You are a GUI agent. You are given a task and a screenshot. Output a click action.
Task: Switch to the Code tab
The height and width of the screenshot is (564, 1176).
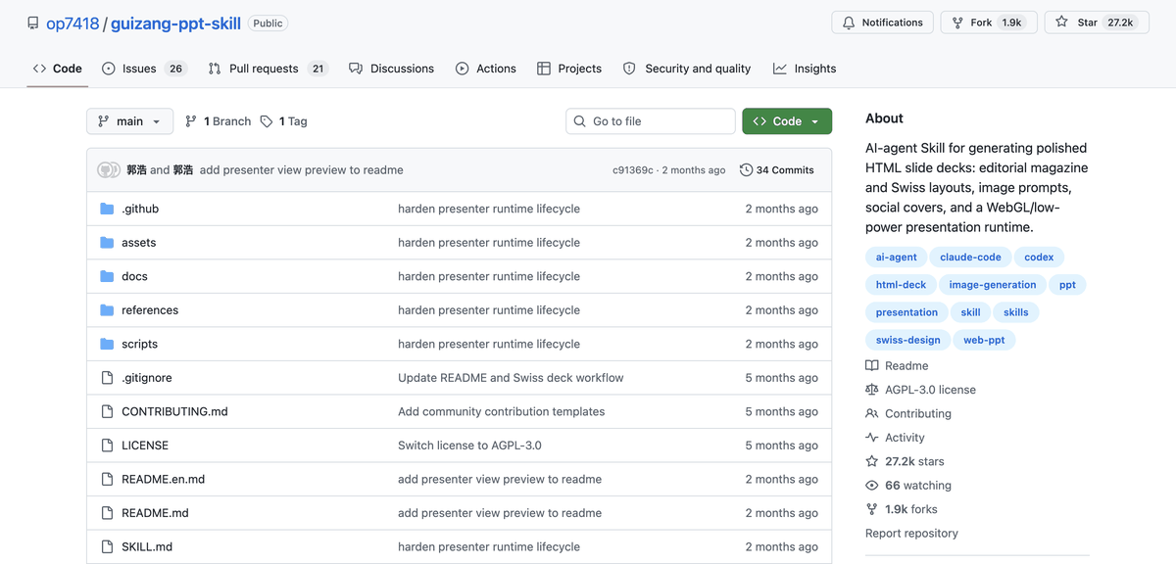click(x=58, y=69)
